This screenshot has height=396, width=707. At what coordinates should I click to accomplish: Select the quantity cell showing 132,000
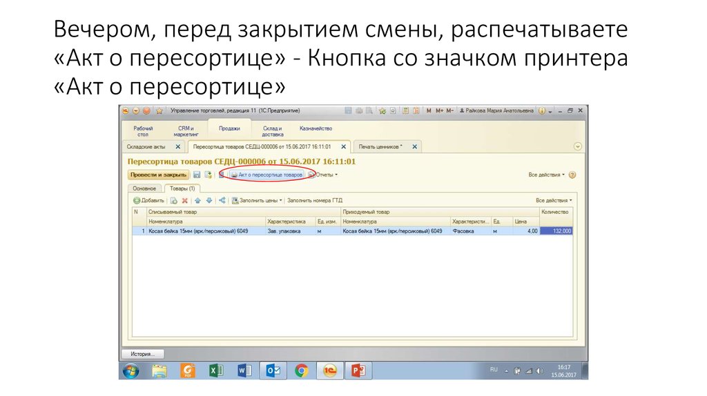[558, 231]
